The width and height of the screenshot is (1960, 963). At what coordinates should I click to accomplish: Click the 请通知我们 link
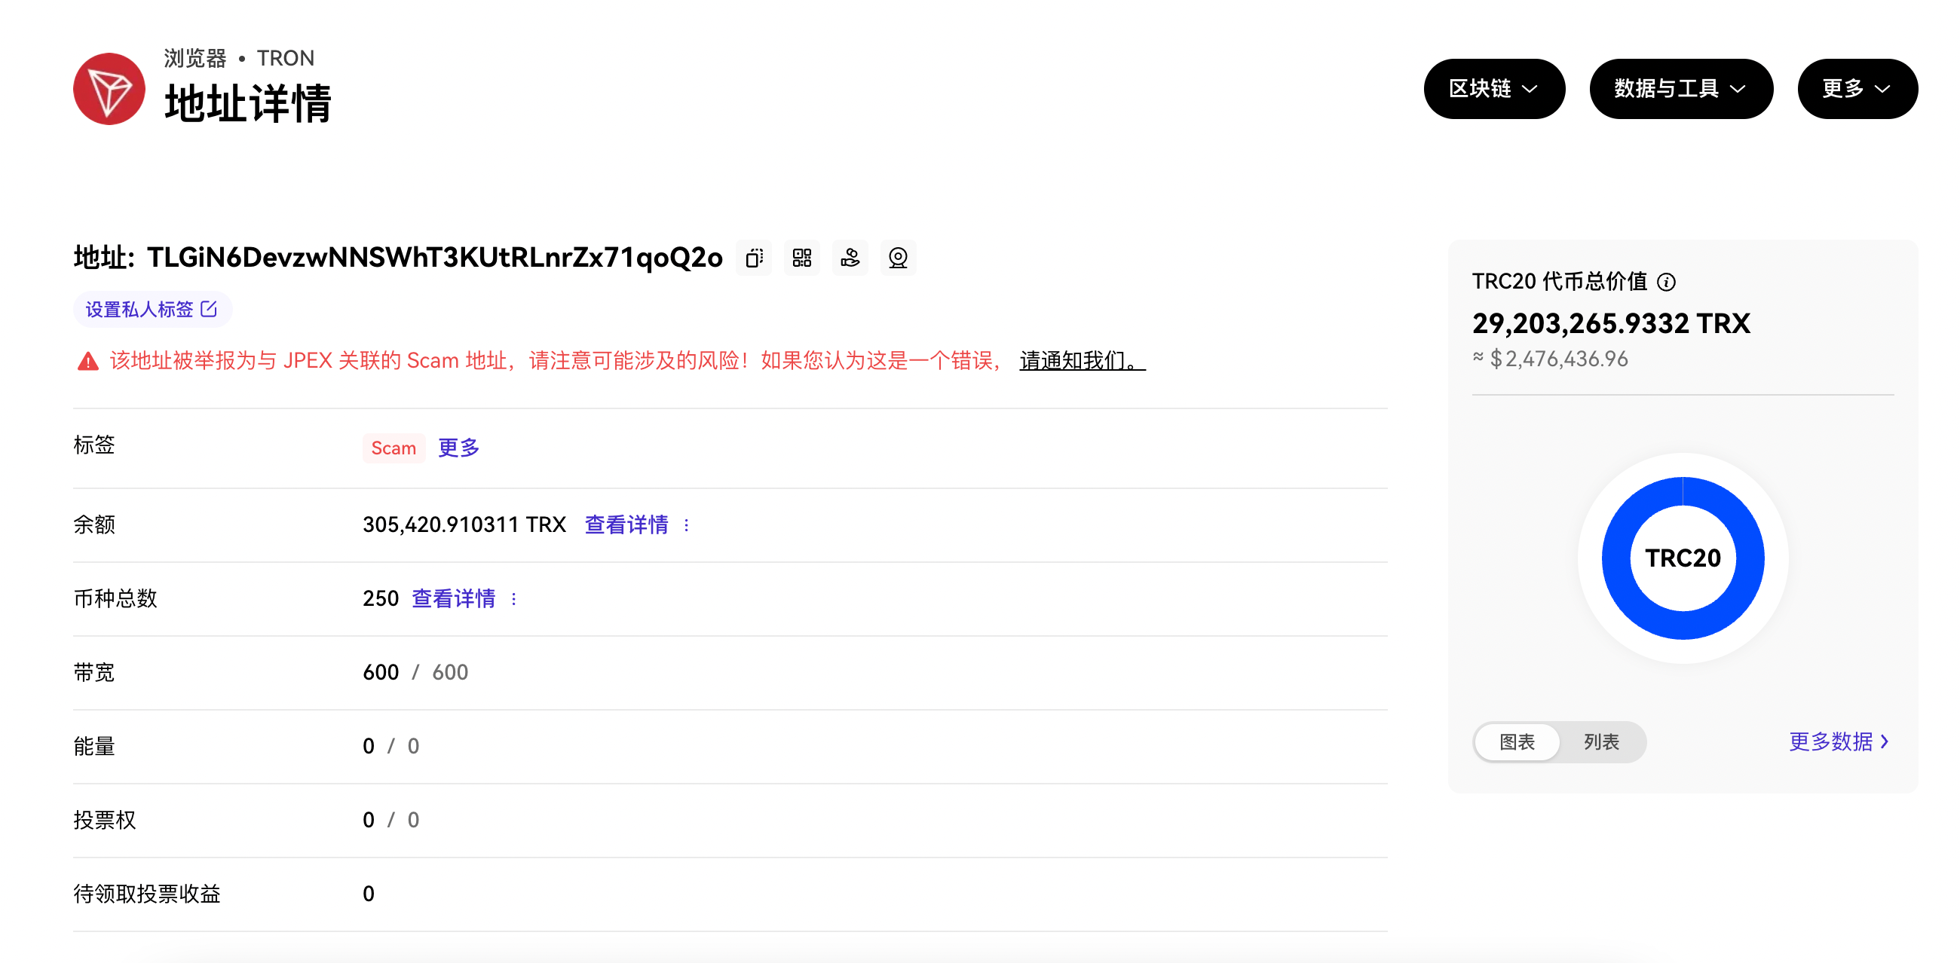pyautogui.click(x=1082, y=360)
